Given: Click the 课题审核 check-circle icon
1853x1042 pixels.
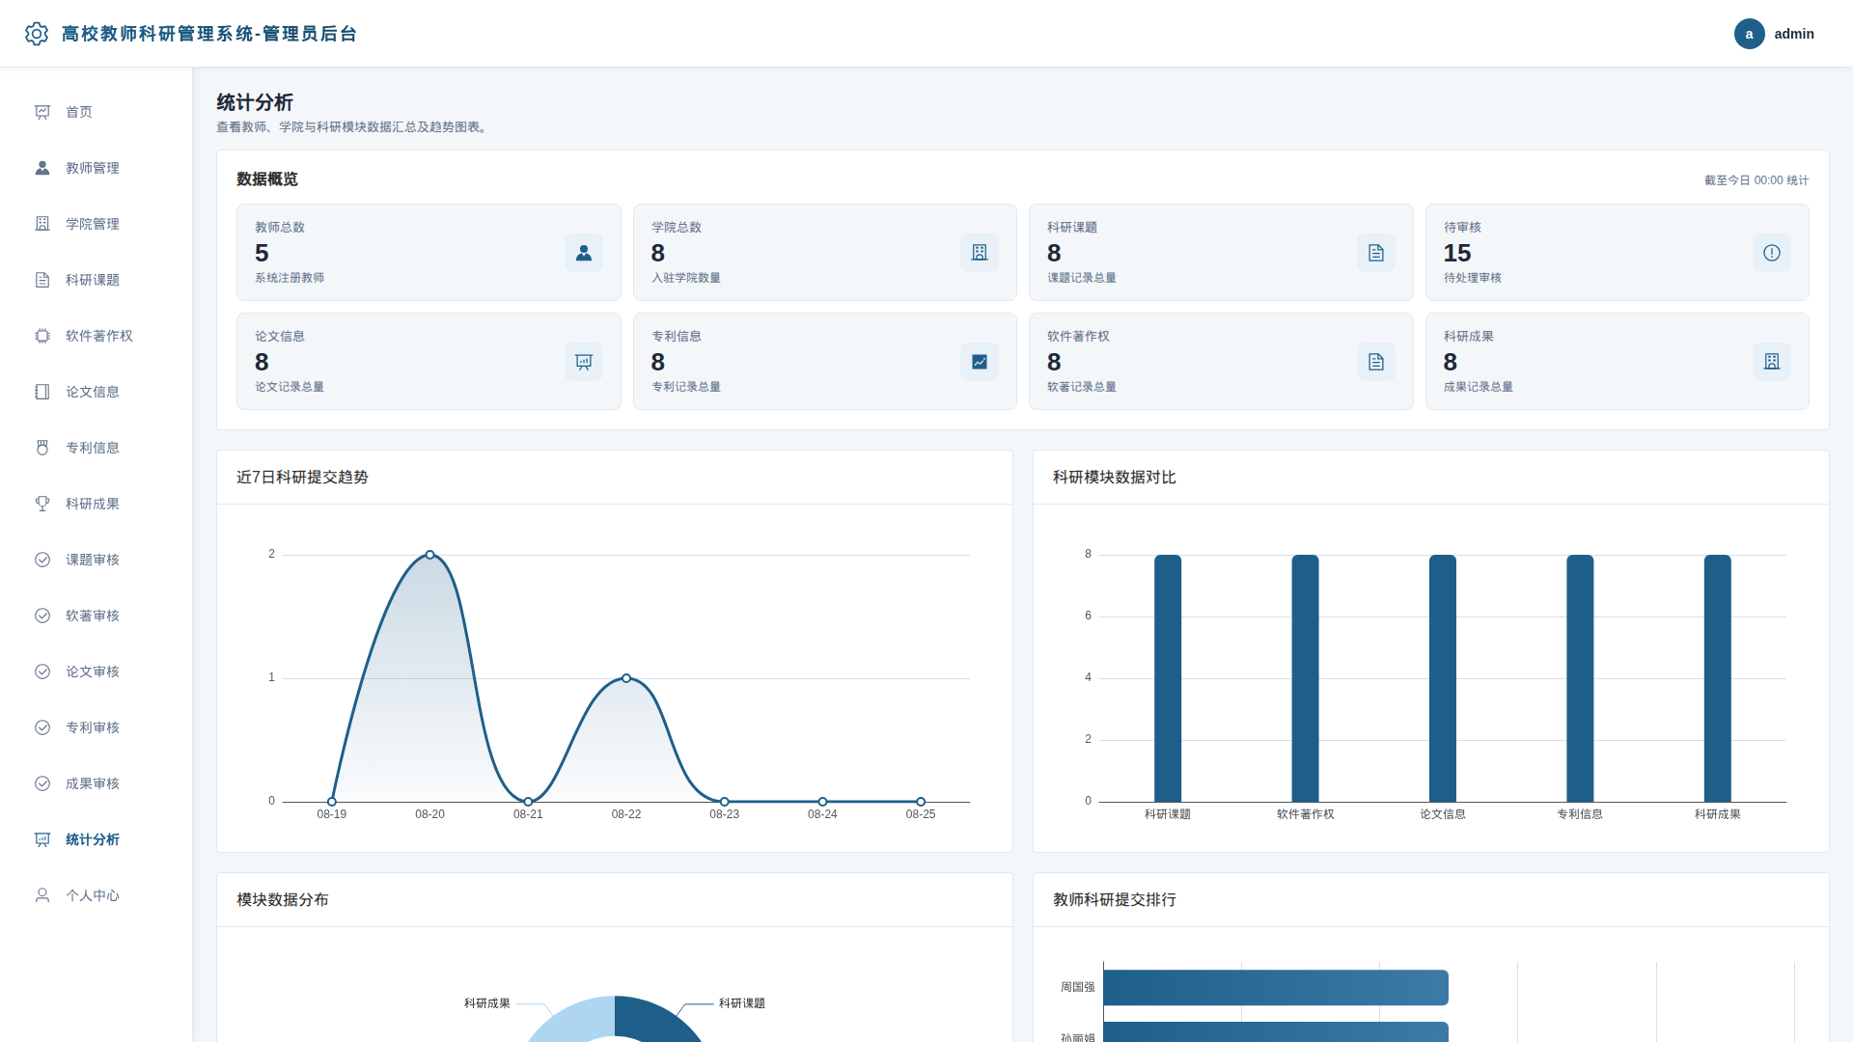Looking at the screenshot, I should click(x=42, y=560).
